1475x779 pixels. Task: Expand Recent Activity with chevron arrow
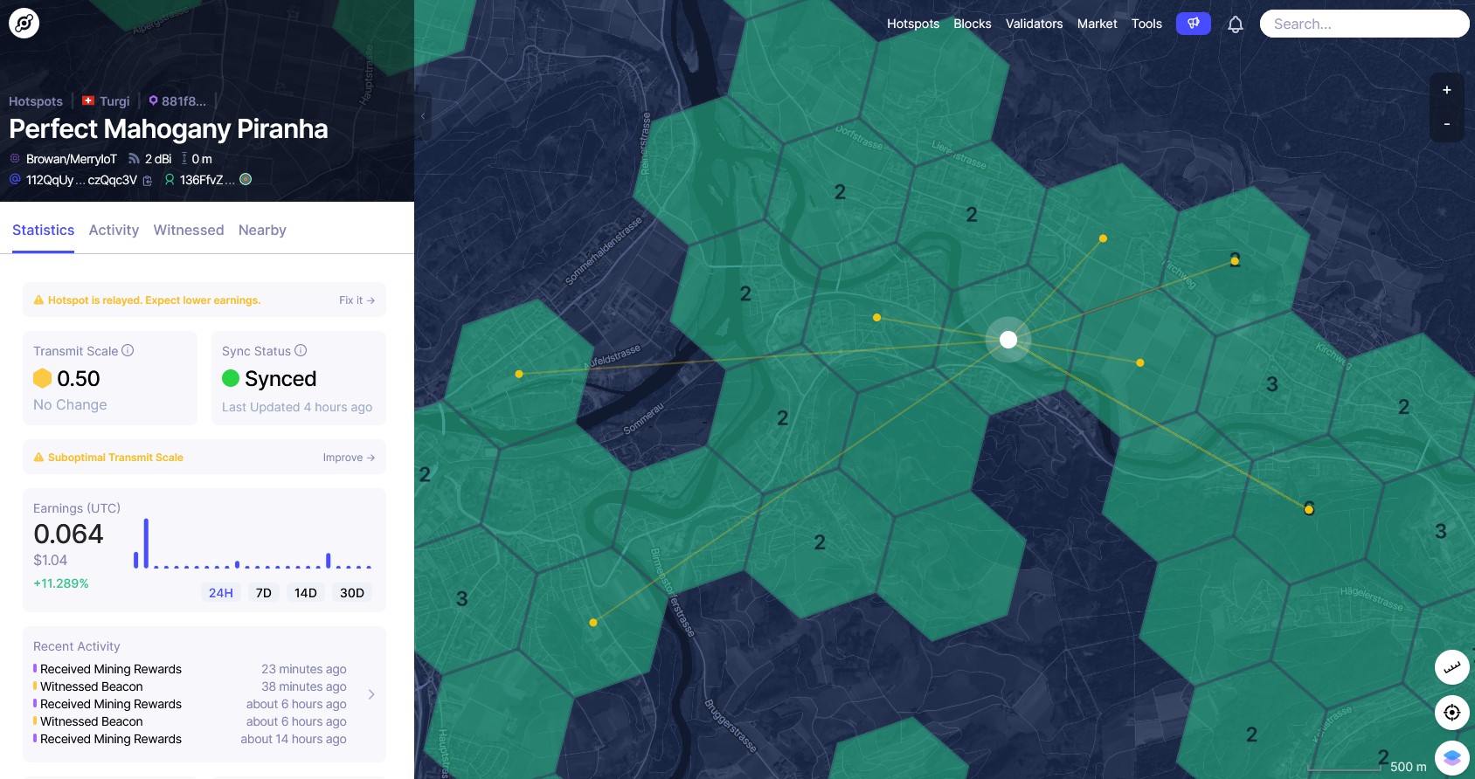pyautogui.click(x=371, y=694)
